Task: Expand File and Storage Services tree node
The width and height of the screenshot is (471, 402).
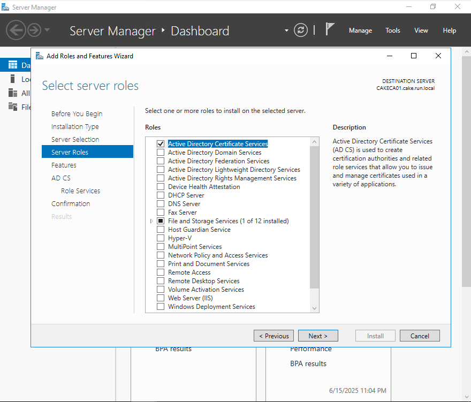Action: click(x=151, y=221)
